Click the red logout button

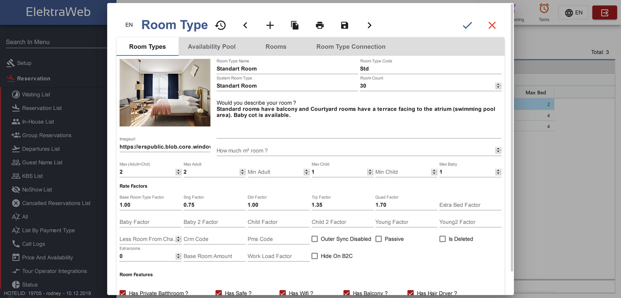click(605, 13)
